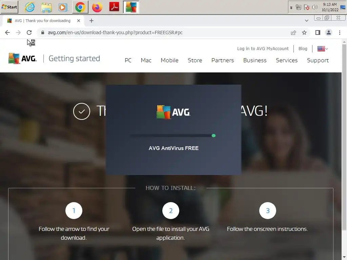Show hidden system tray icons
The image size is (347, 260).
point(291,7)
